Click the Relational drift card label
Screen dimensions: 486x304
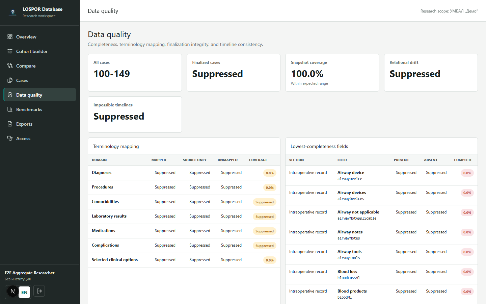[x=404, y=62]
